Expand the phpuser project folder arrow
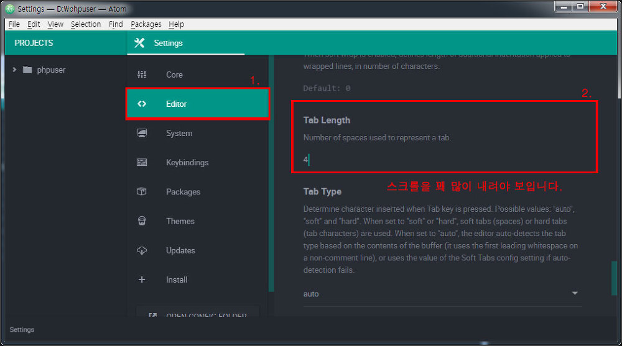This screenshot has width=622, height=346. [14, 70]
